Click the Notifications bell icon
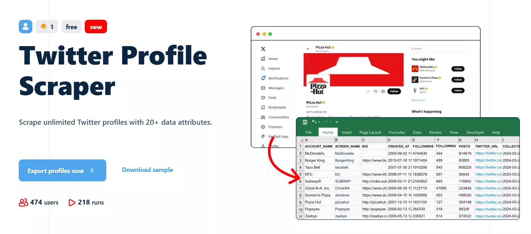 263,78
